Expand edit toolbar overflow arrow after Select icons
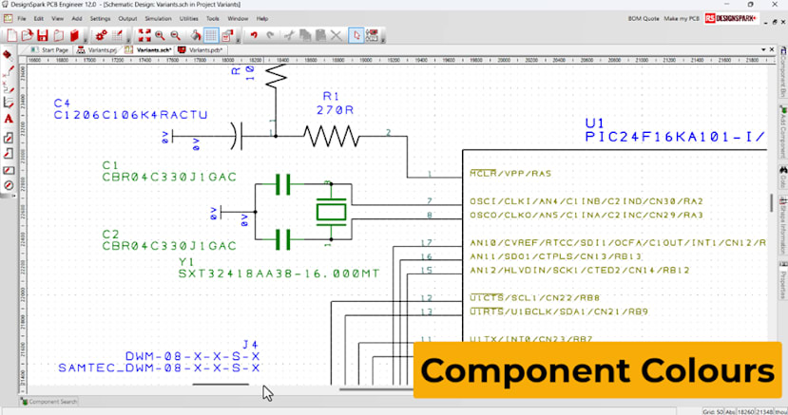The width and height of the screenshot is (788, 415). pos(383,38)
